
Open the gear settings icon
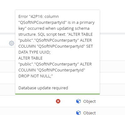click(12, 43)
